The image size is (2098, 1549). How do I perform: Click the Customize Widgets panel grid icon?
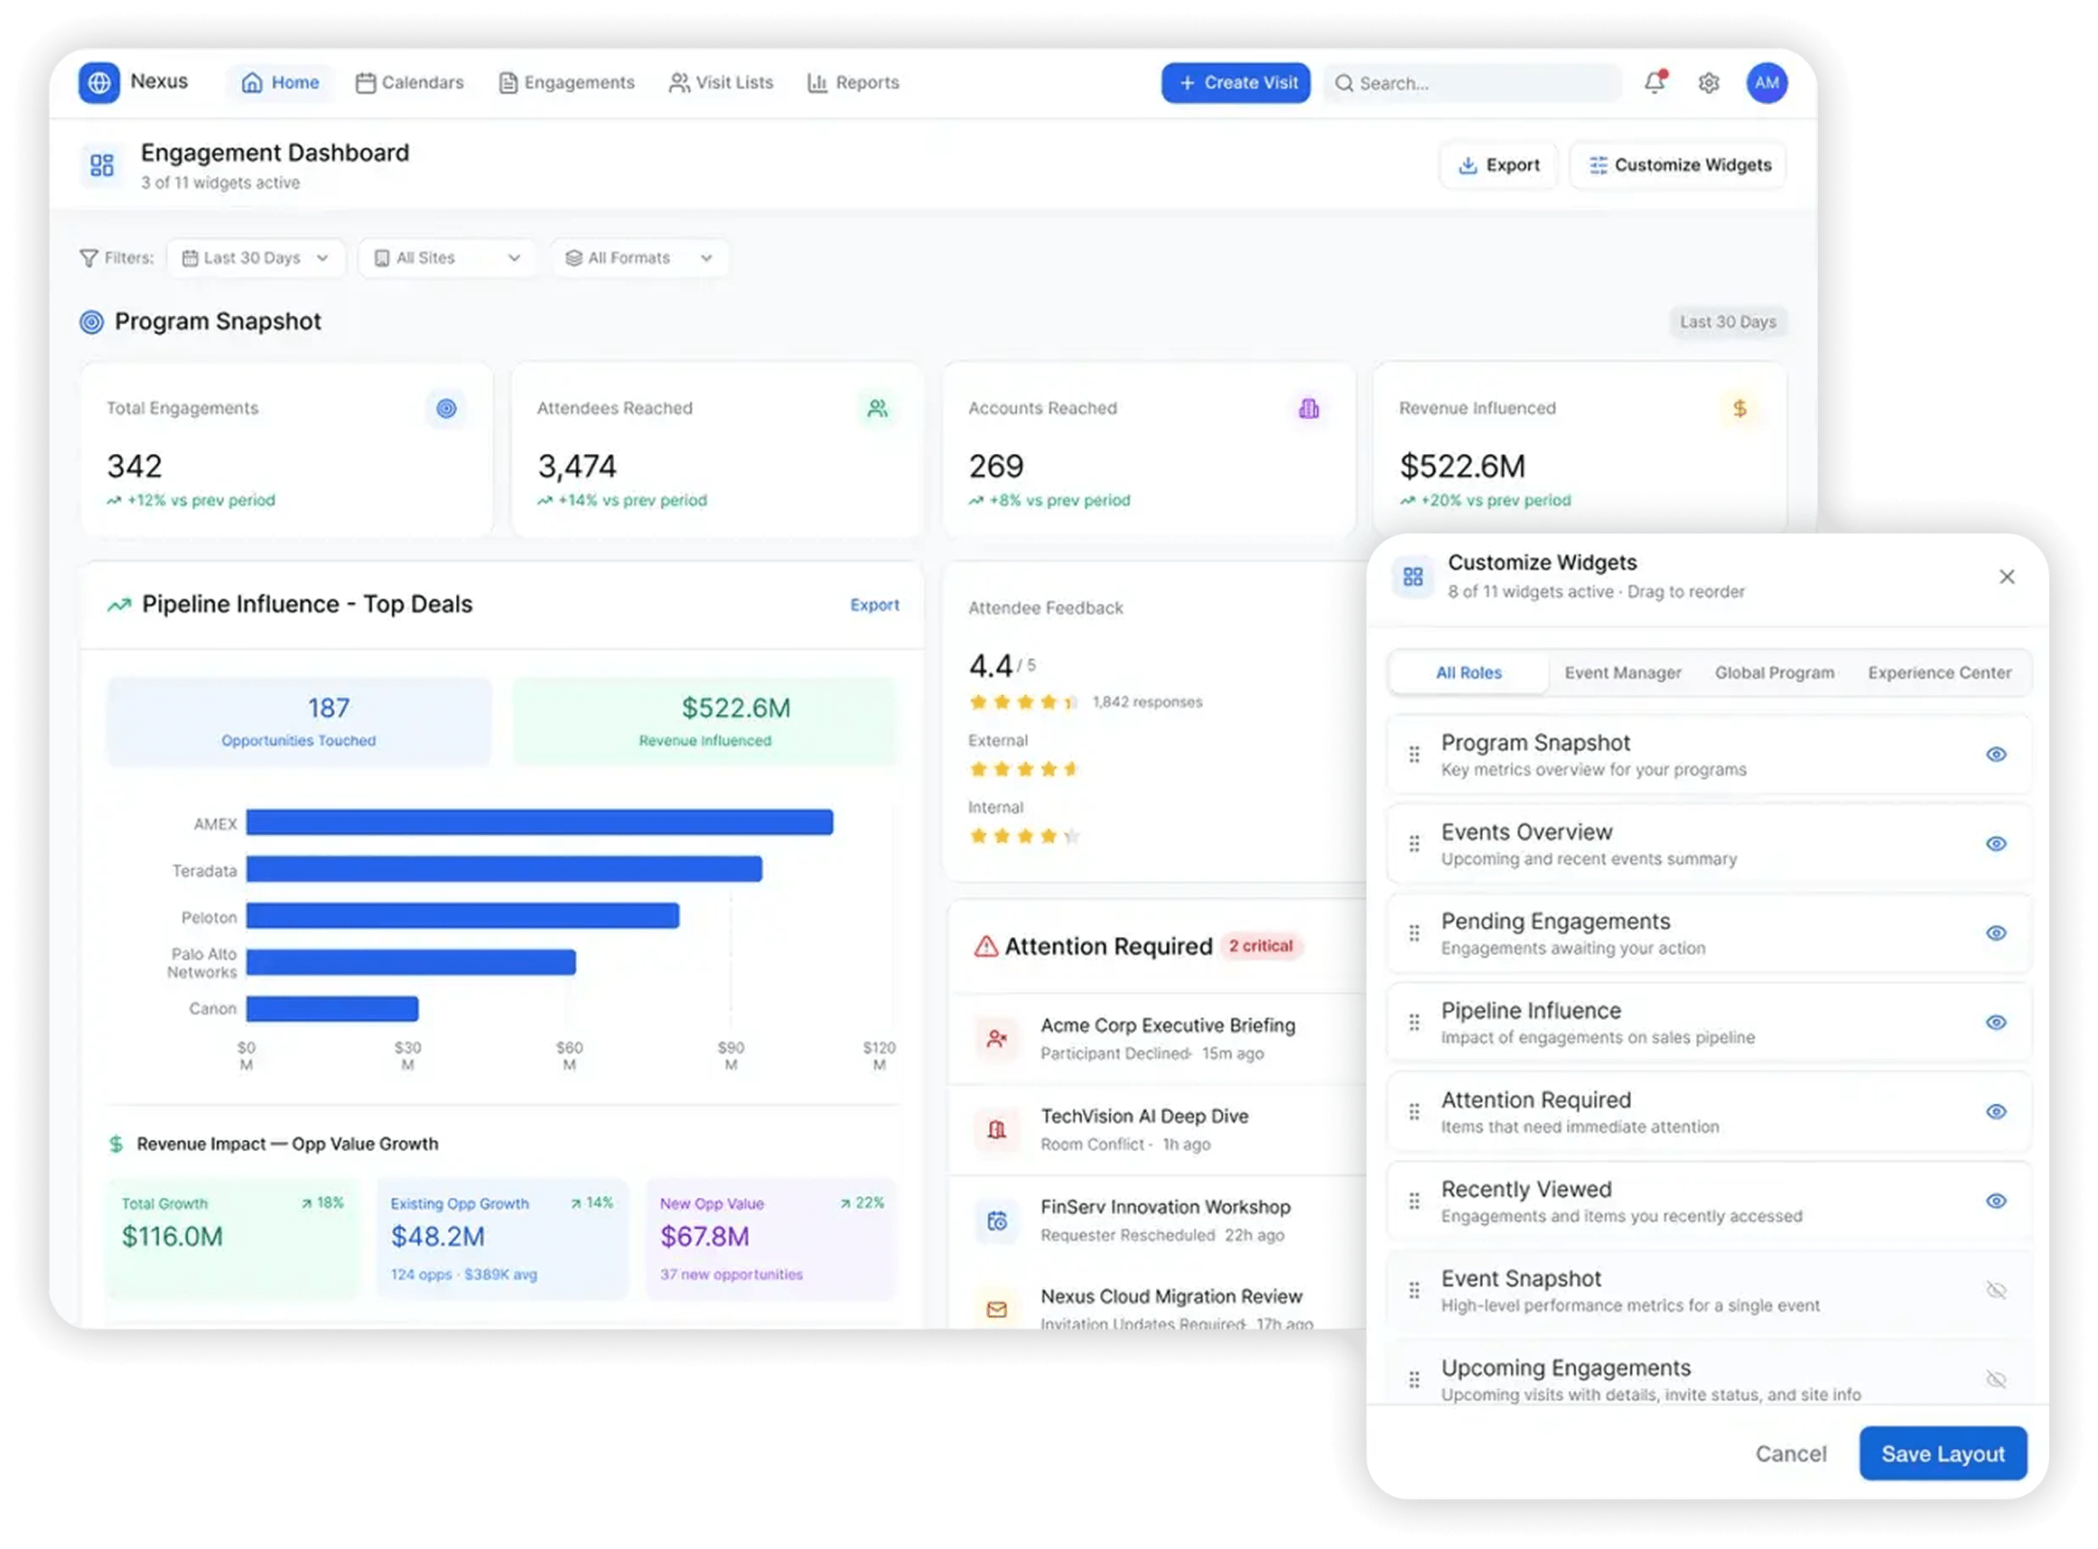[1413, 577]
